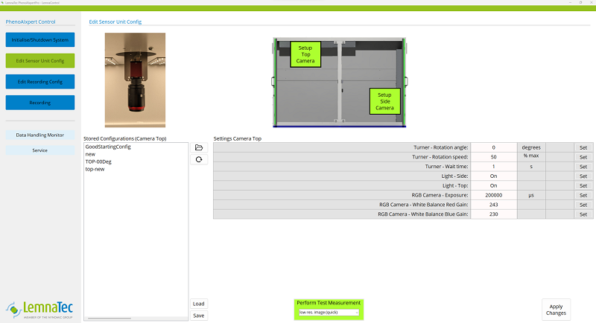
Task: Click the refresh configurations icon
Action: (x=199, y=159)
